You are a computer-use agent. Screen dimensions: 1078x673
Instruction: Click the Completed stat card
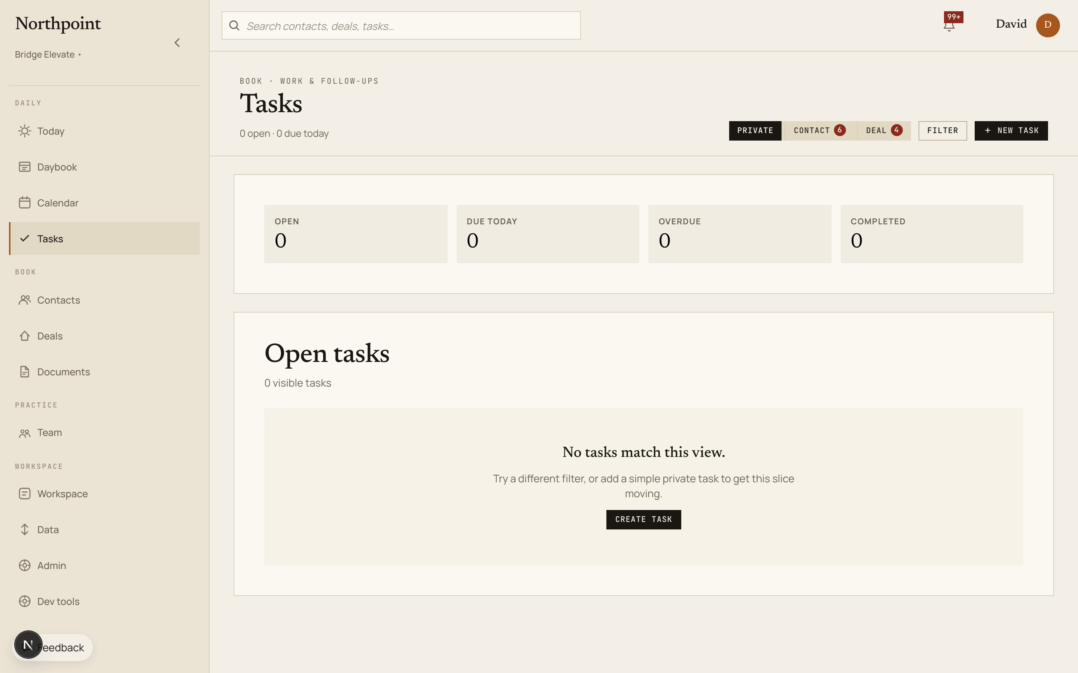coord(931,234)
